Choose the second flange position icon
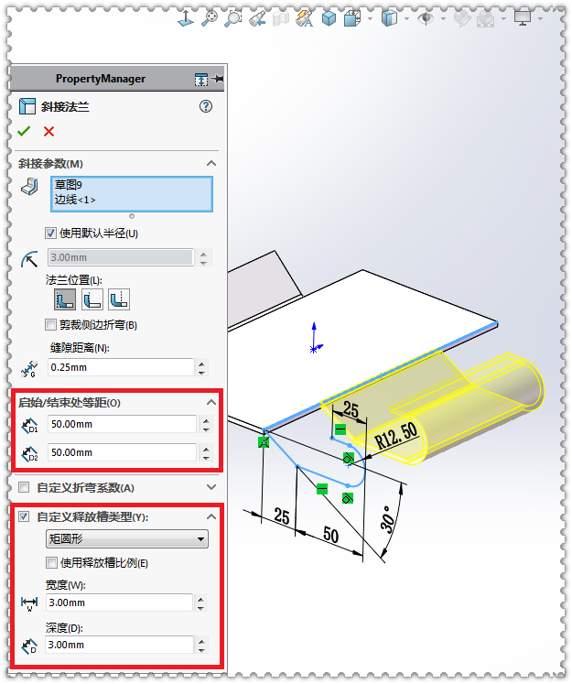Image resolution: width=572 pixels, height=684 pixels. [x=92, y=299]
